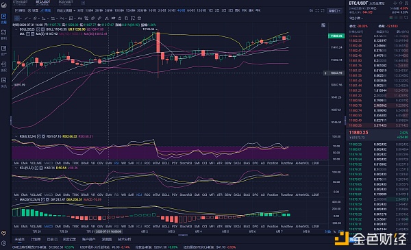This screenshot has width=411, height=250.
Task: Select the trend line drawing tool
Action: tap(26, 18)
